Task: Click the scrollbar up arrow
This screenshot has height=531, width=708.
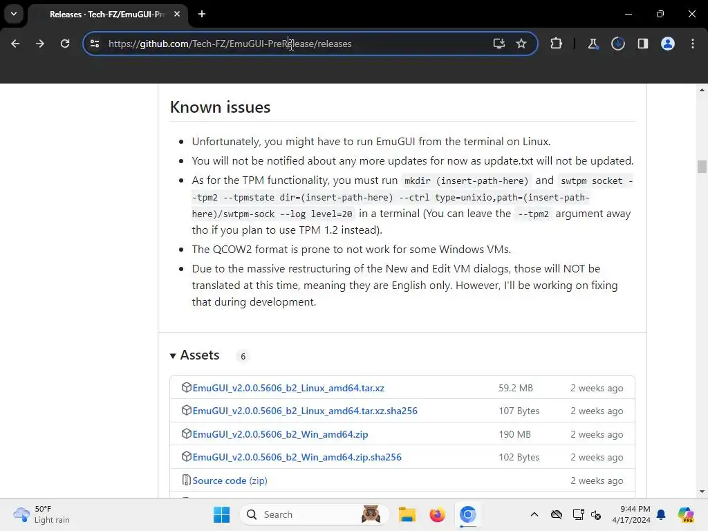Action: 702,91
